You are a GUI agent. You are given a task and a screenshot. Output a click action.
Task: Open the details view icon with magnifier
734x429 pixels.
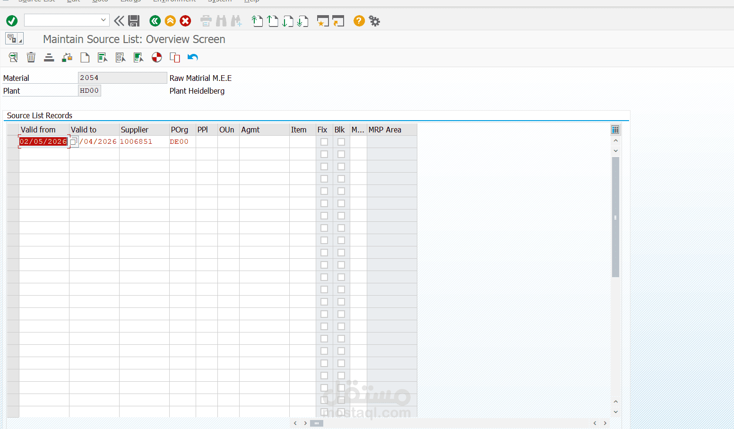click(13, 57)
